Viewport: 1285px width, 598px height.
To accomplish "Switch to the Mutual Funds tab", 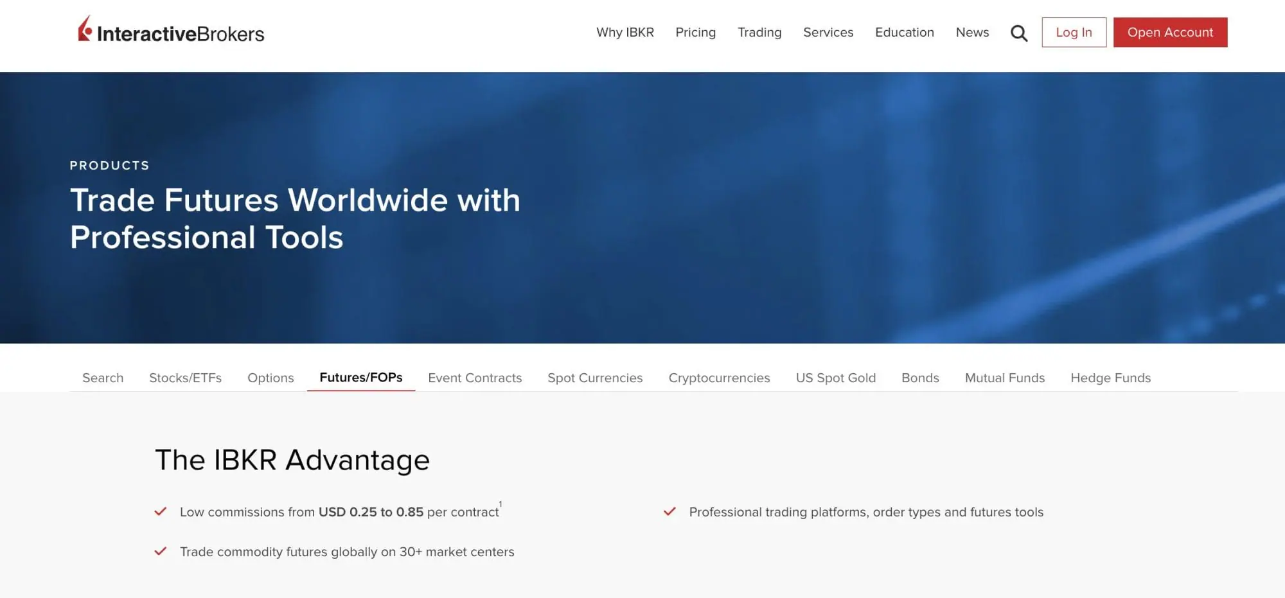I will pos(1004,378).
